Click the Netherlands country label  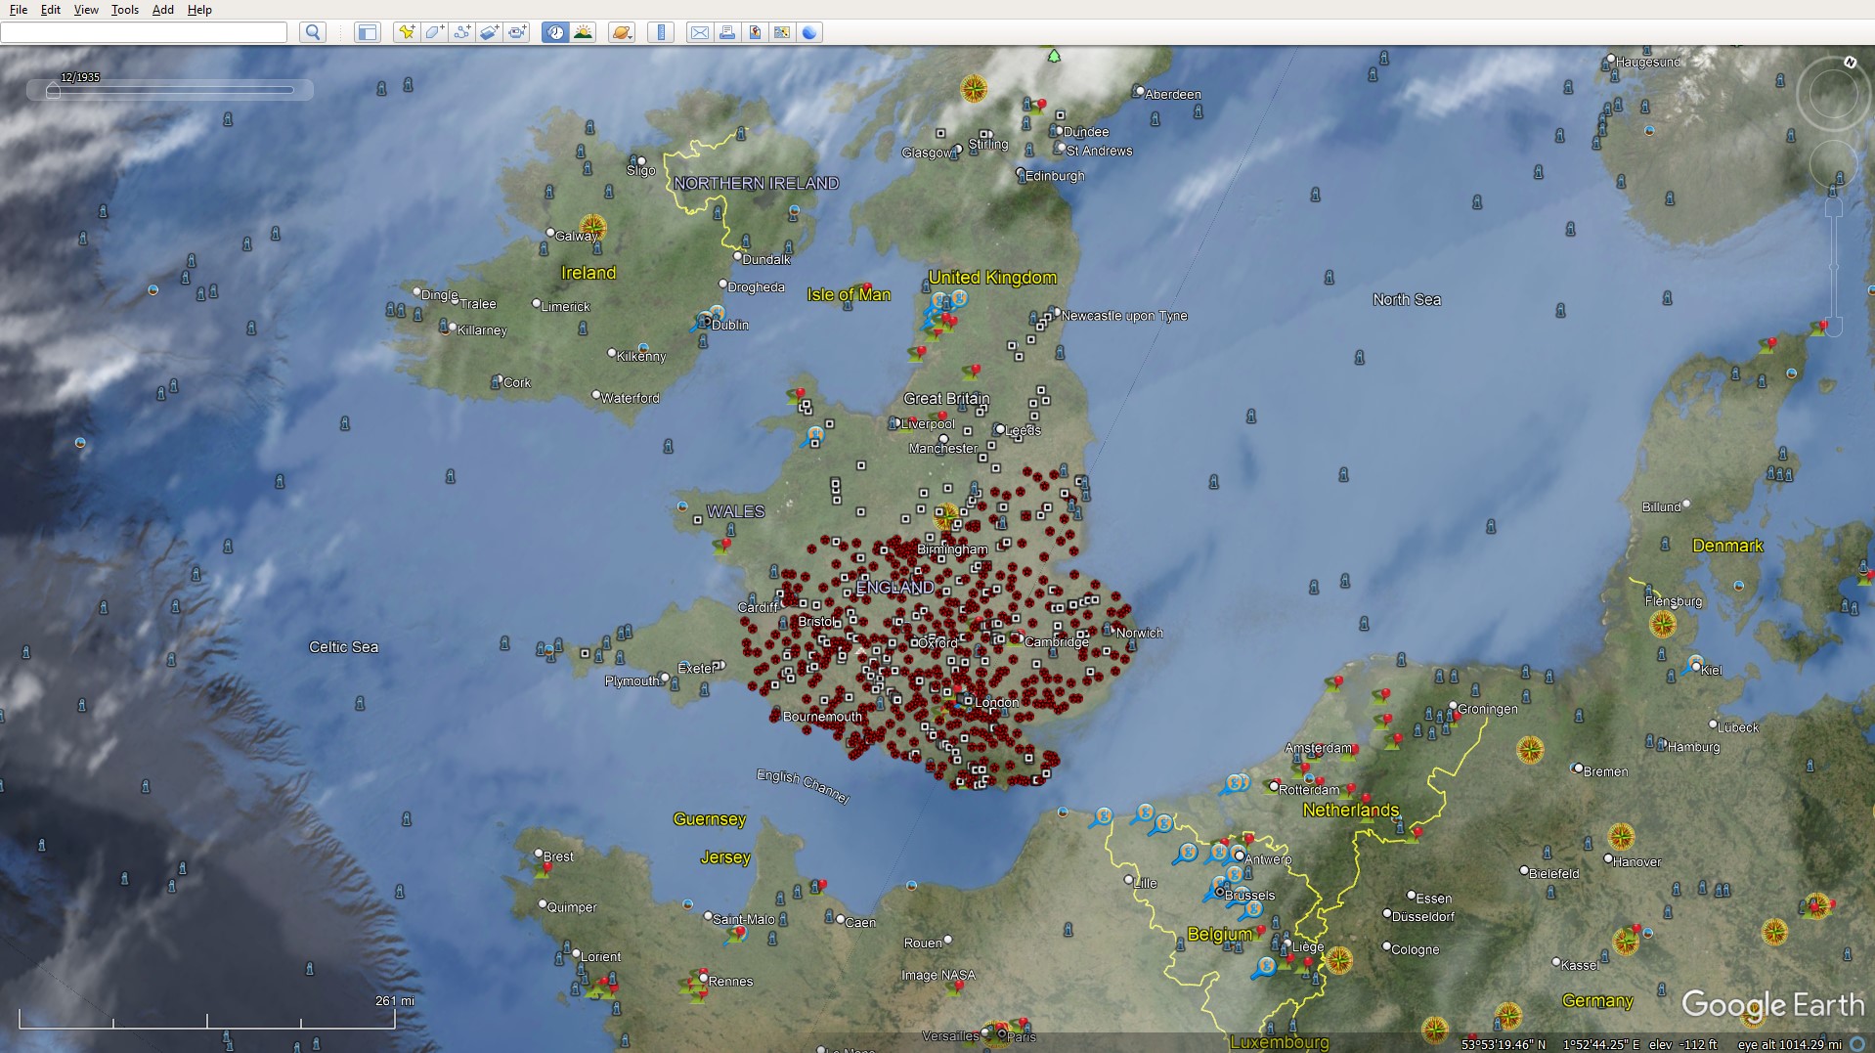(1351, 810)
